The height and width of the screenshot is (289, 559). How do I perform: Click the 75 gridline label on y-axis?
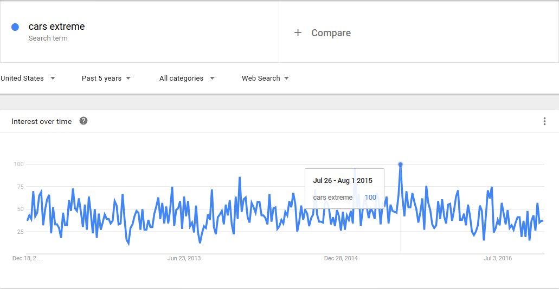pyautogui.click(x=20, y=187)
